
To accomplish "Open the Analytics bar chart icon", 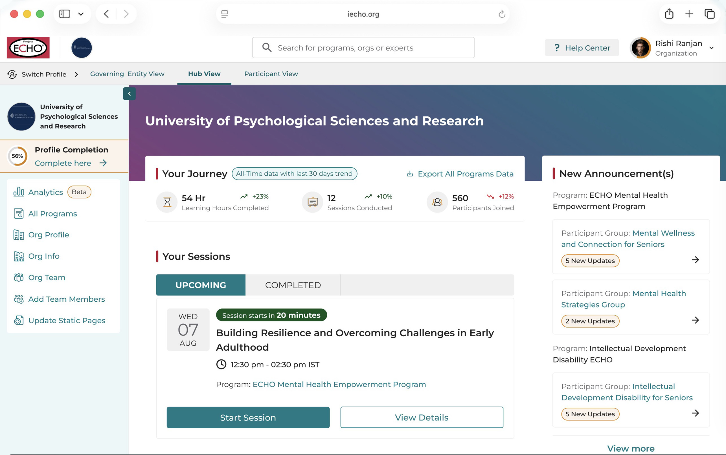I will [19, 192].
